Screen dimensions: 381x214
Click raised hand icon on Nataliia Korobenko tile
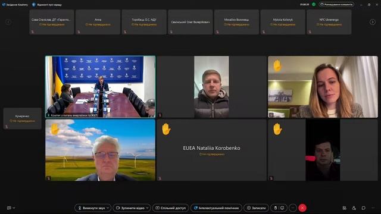pos(166,129)
